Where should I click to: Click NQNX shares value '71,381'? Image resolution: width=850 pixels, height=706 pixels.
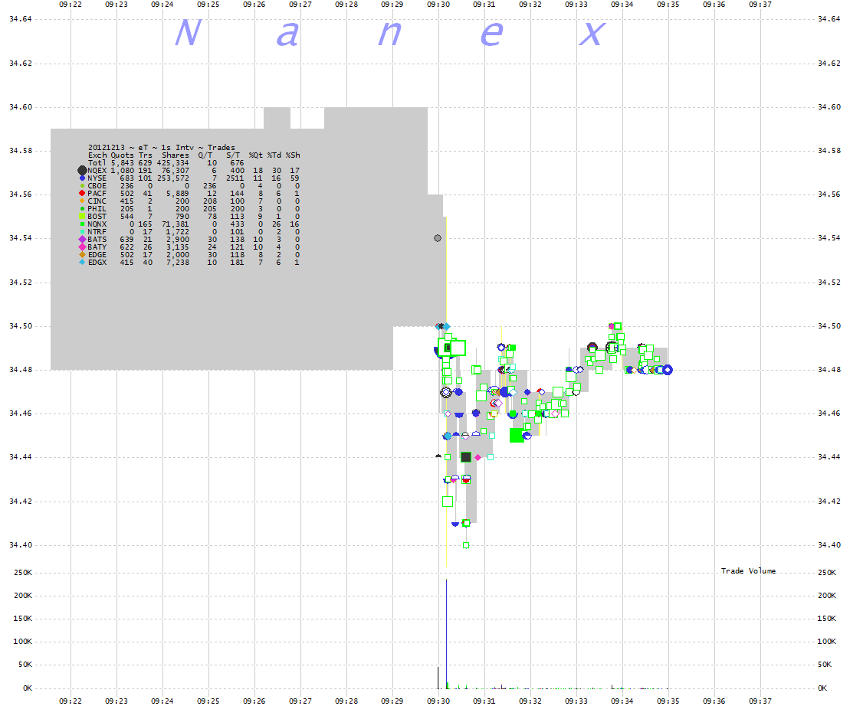[175, 224]
